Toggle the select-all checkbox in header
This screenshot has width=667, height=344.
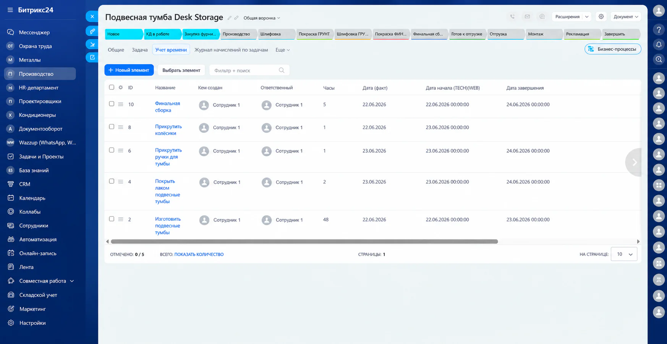[x=112, y=87]
